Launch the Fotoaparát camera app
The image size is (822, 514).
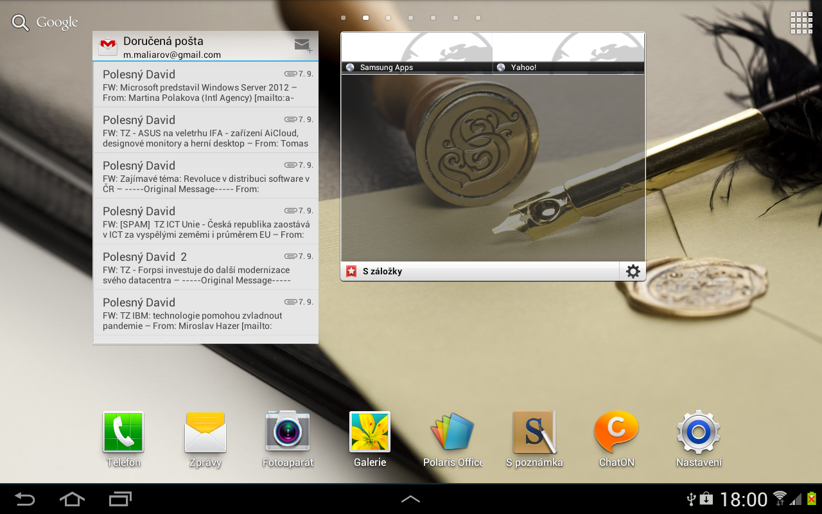point(287,432)
